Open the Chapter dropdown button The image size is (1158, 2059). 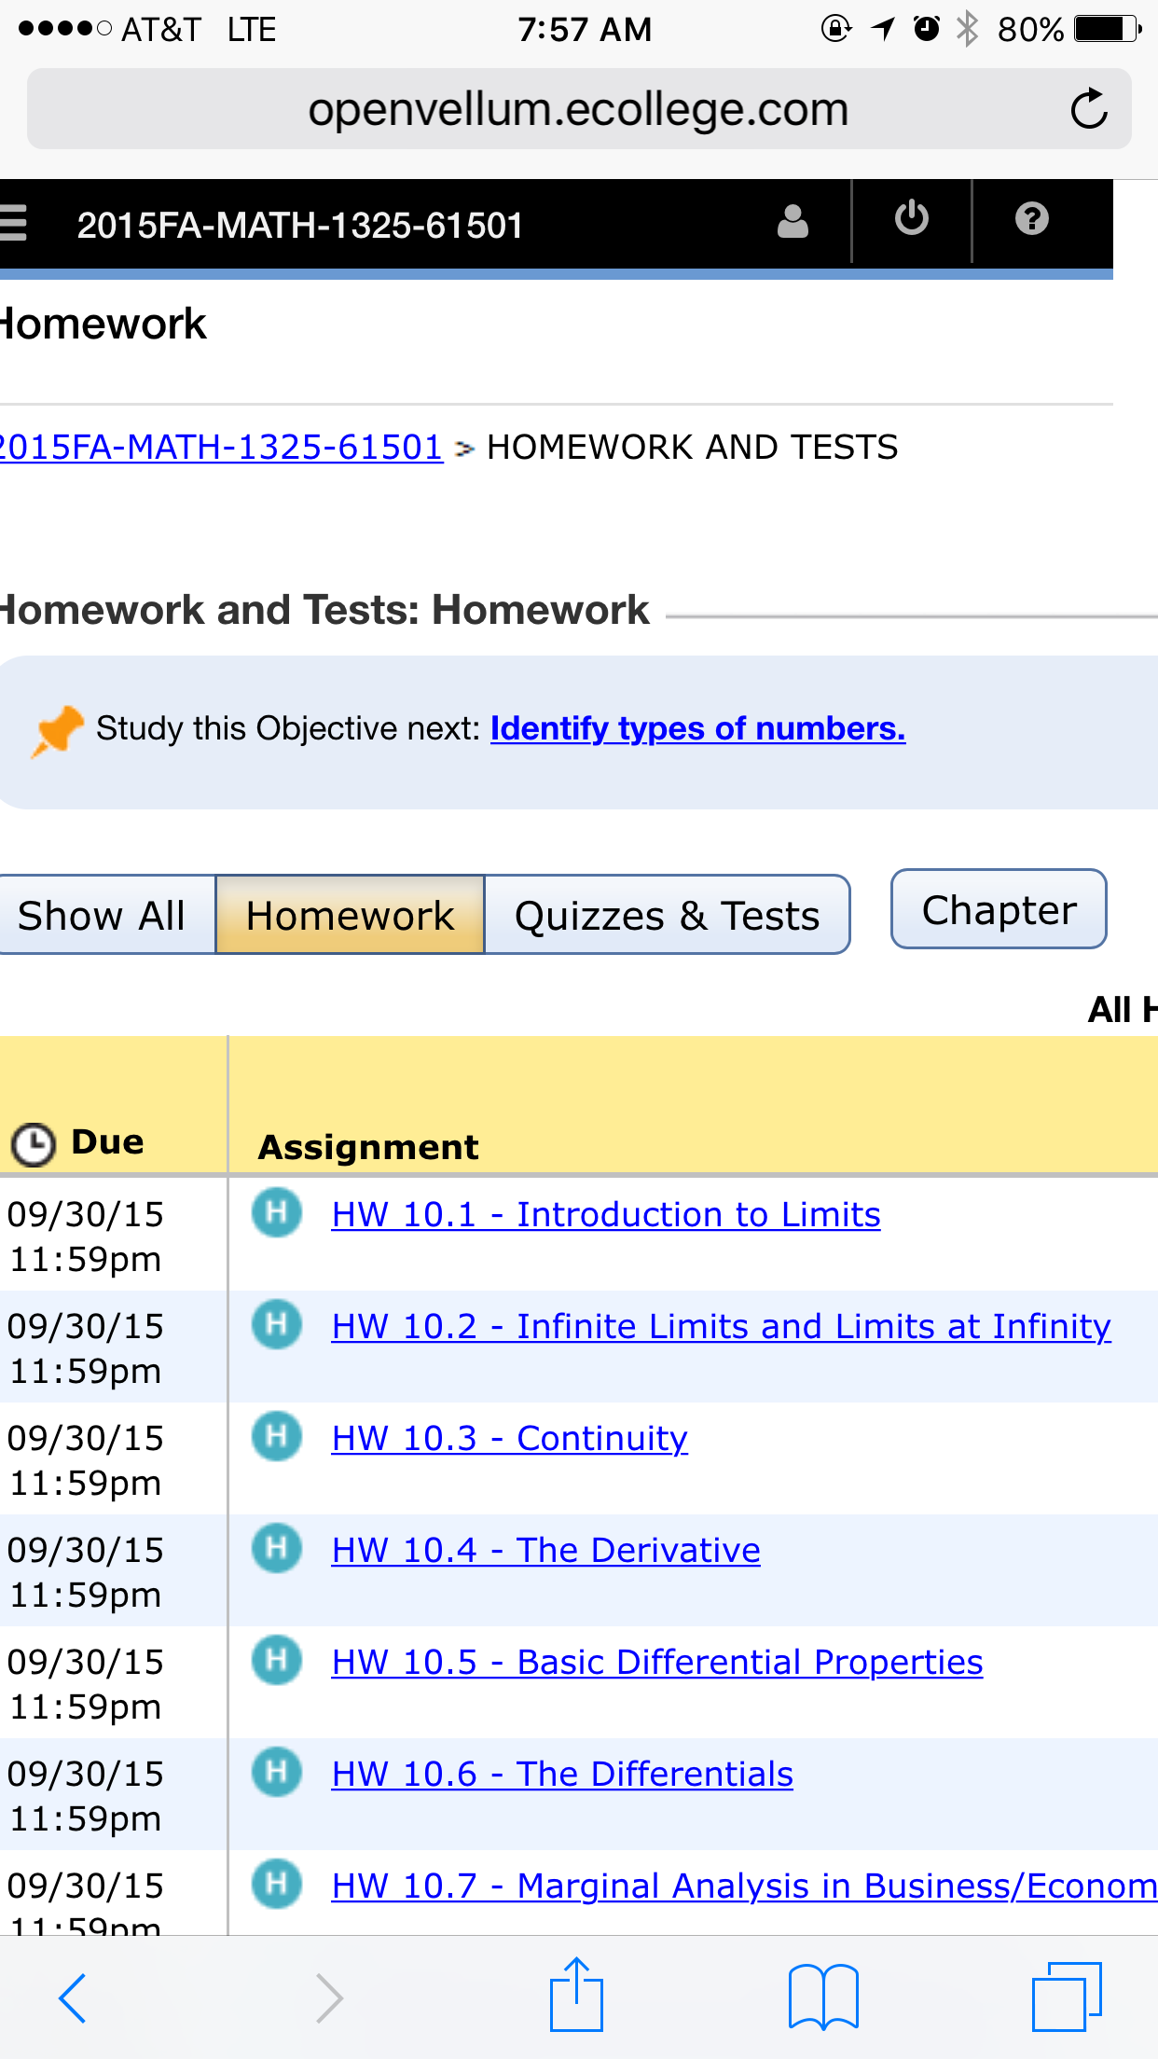[999, 909]
